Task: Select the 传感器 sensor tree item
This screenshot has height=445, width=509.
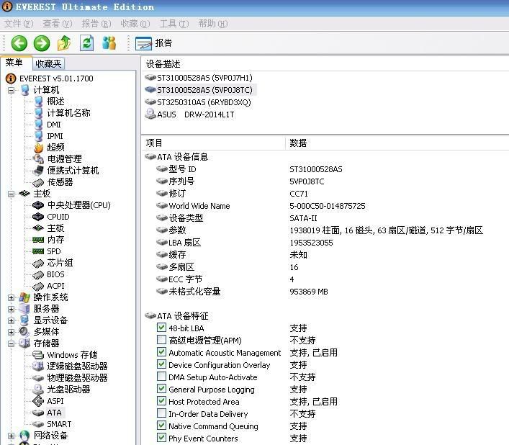Action: (x=60, y=182)
